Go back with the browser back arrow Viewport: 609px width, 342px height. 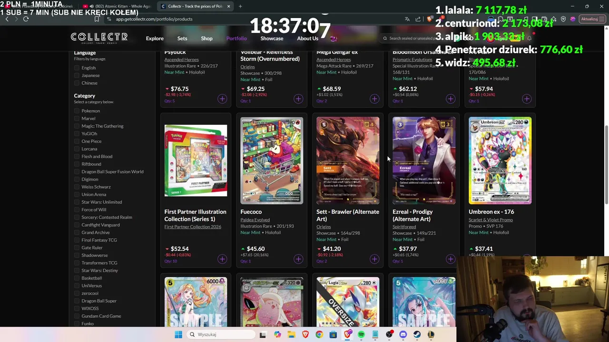point(7,19)
